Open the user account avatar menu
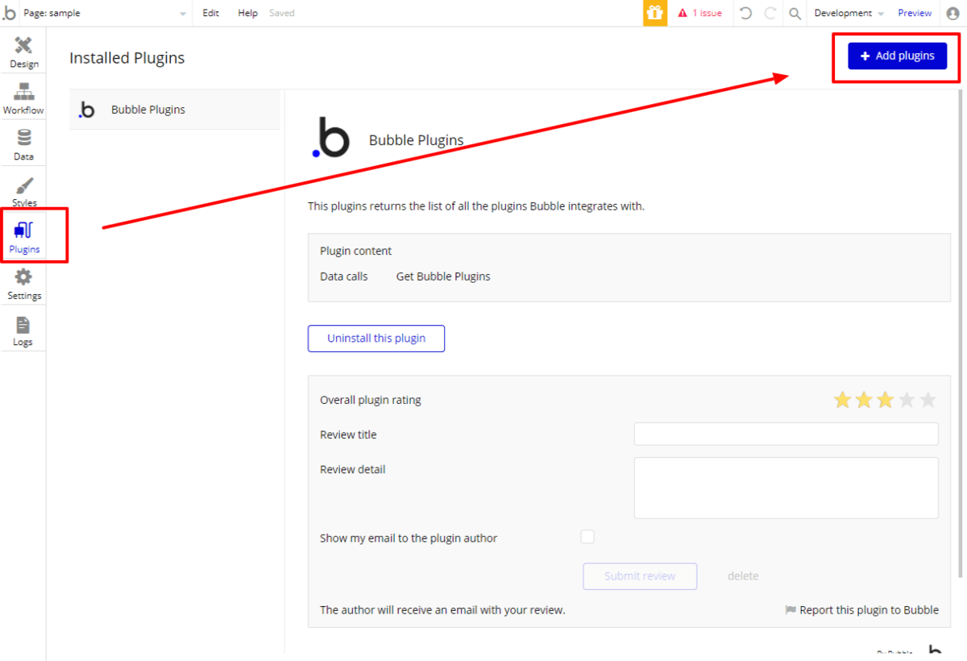This screenshot has width=967, height=661. coord(953,13)
